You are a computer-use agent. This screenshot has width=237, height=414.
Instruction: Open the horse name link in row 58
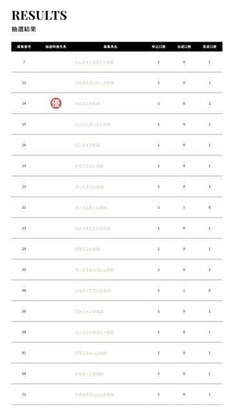click(95, 332)
